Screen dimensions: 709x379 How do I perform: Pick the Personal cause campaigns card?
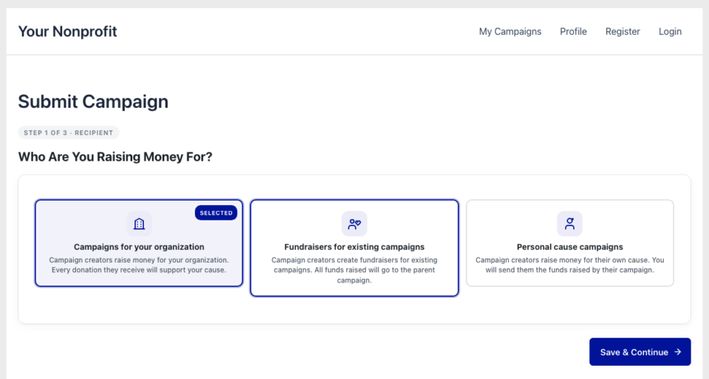click(569, 243)
